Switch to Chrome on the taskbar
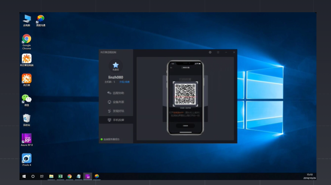The height and width of the screenshot is (185, 331). pyautogui.click(x=69, y=176)
